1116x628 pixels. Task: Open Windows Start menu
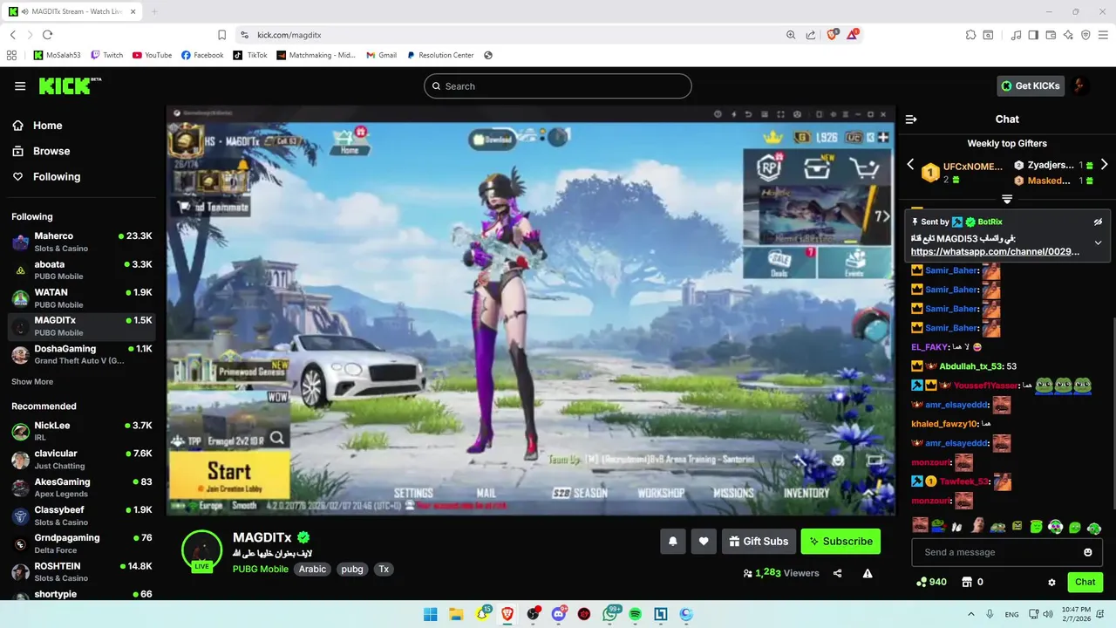[431, 614]
